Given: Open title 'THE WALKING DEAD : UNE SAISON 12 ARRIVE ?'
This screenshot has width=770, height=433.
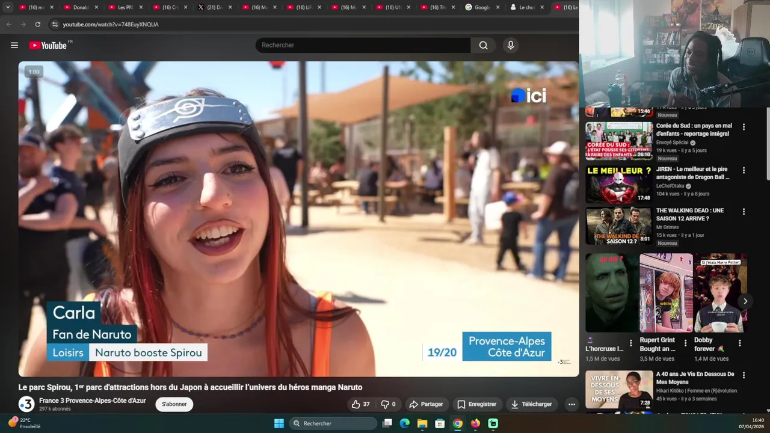Looking at the screenshot, I should point(690,215).
